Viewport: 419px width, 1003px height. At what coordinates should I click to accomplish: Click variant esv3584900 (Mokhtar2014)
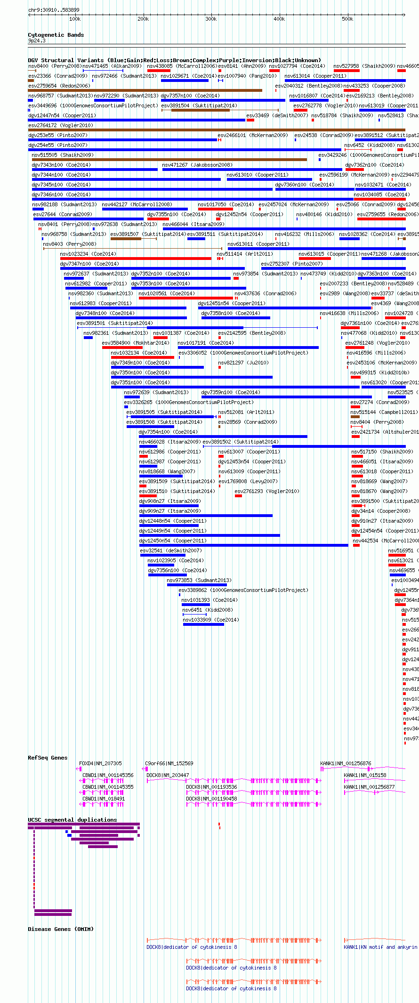pyautogui.click(x=136, y=343)
